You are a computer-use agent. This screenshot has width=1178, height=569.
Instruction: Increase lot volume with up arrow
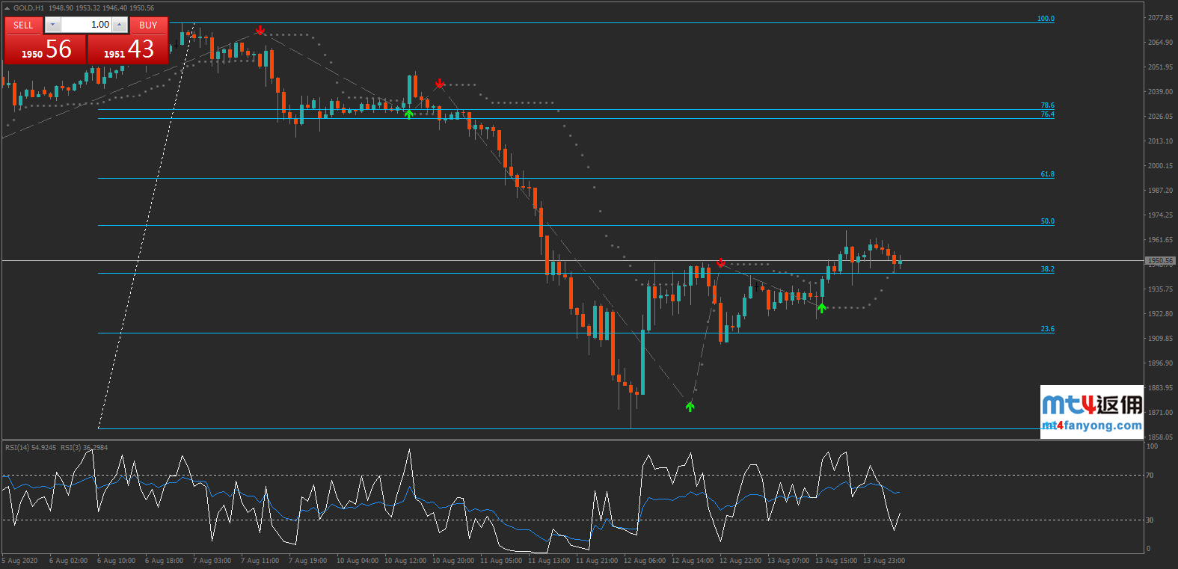pos(119,25)
